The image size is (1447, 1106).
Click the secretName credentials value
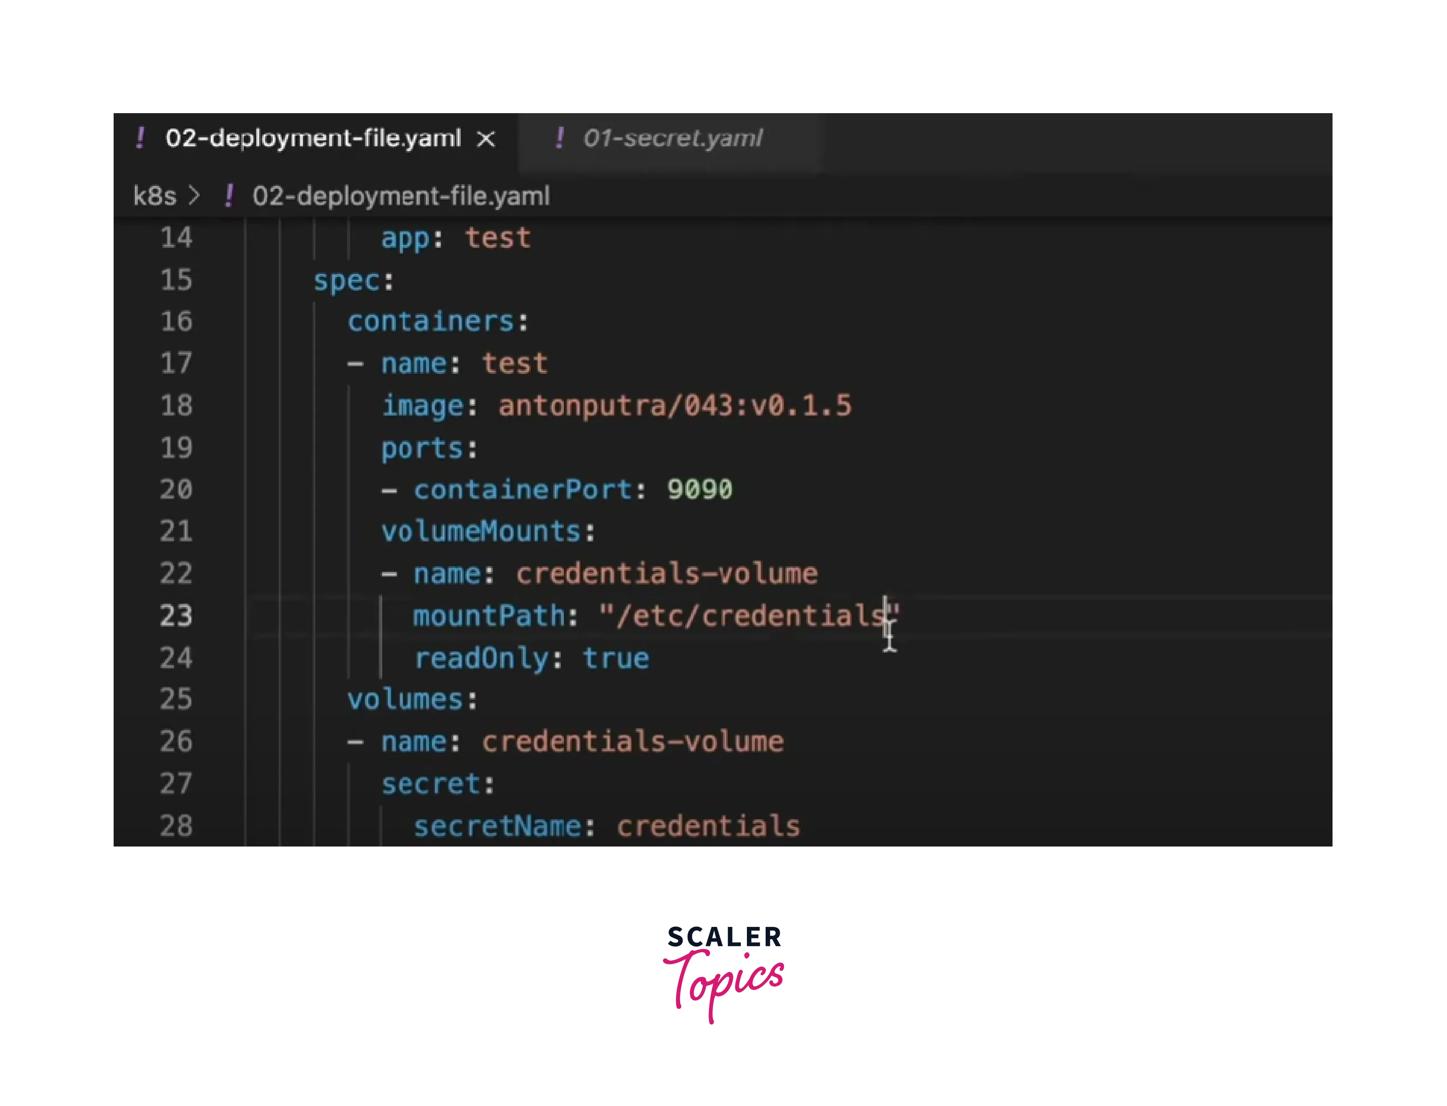click(x=708, y=826)
